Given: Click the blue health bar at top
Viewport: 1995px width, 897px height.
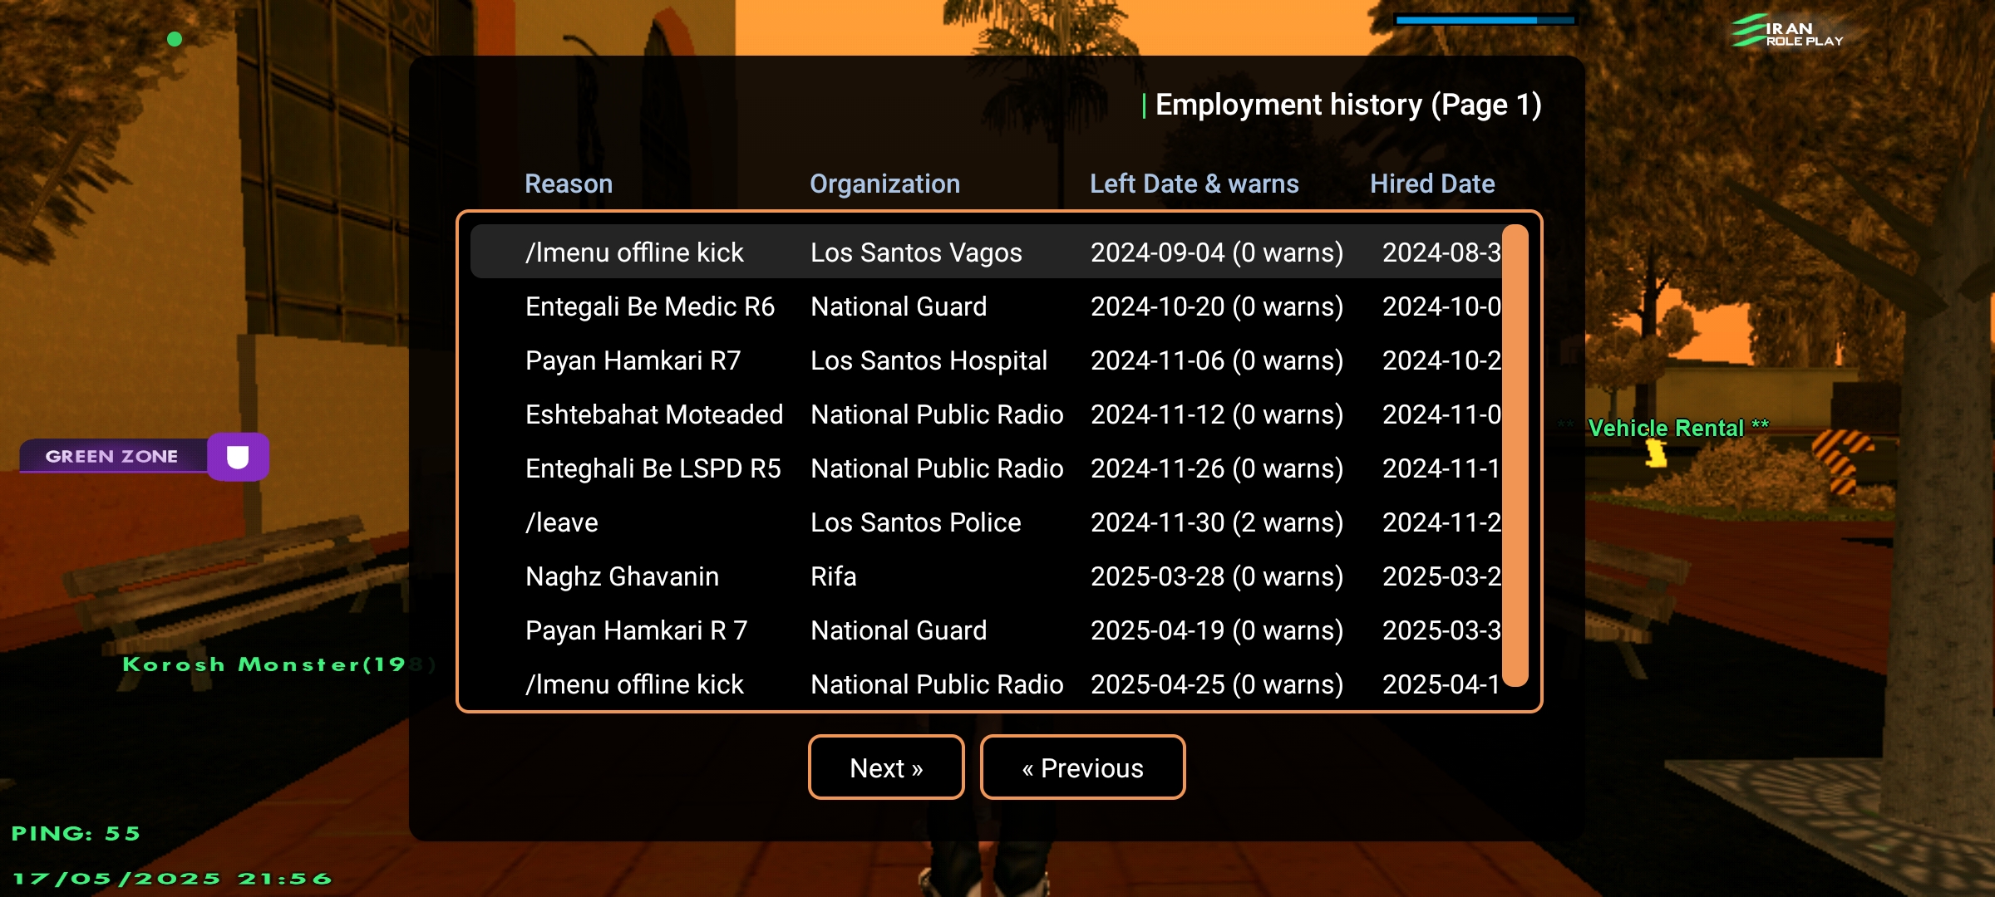Looking at the screenshot, I should [1485, 19].
